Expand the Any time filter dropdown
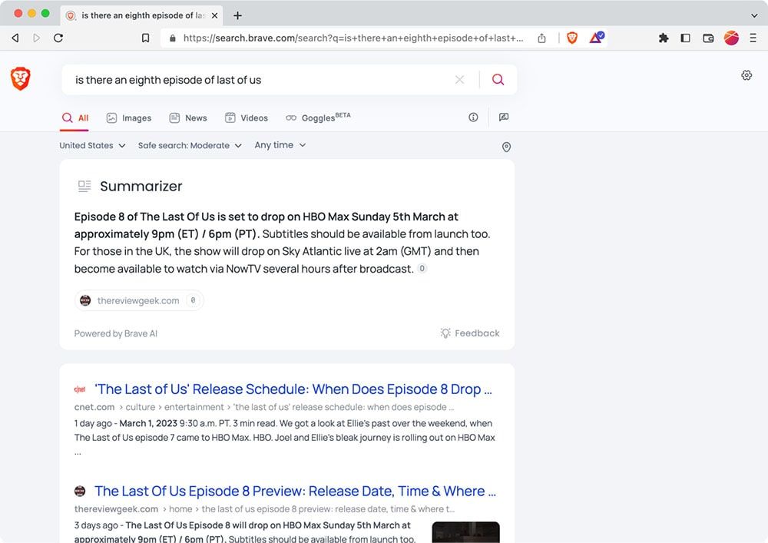 (x=280, y=145)
